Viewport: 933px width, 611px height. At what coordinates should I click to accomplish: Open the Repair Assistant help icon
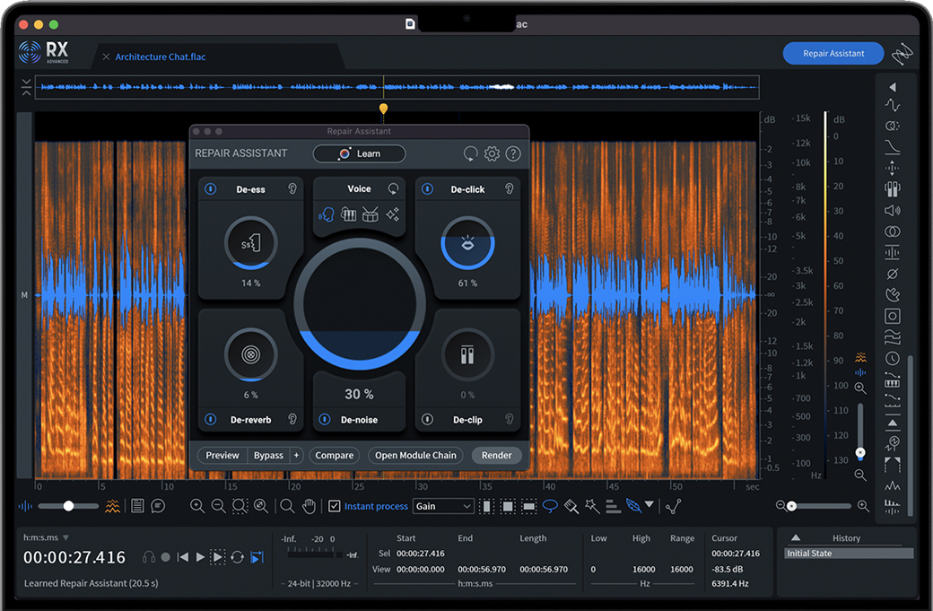[513, 153]
